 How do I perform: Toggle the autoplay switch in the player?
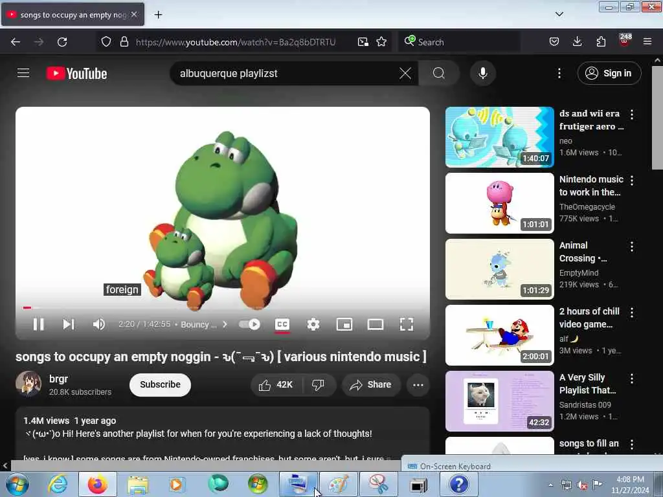249,324
